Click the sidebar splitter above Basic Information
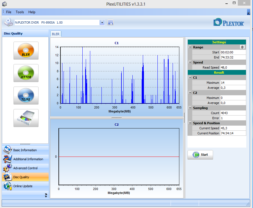 point(25,144)
